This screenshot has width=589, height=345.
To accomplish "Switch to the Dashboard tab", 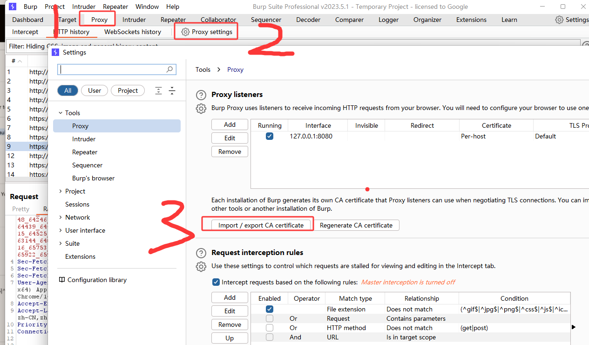I will point(27,20).
